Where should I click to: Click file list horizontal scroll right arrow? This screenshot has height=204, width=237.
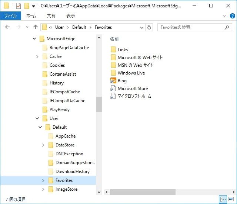click(234, 192)
